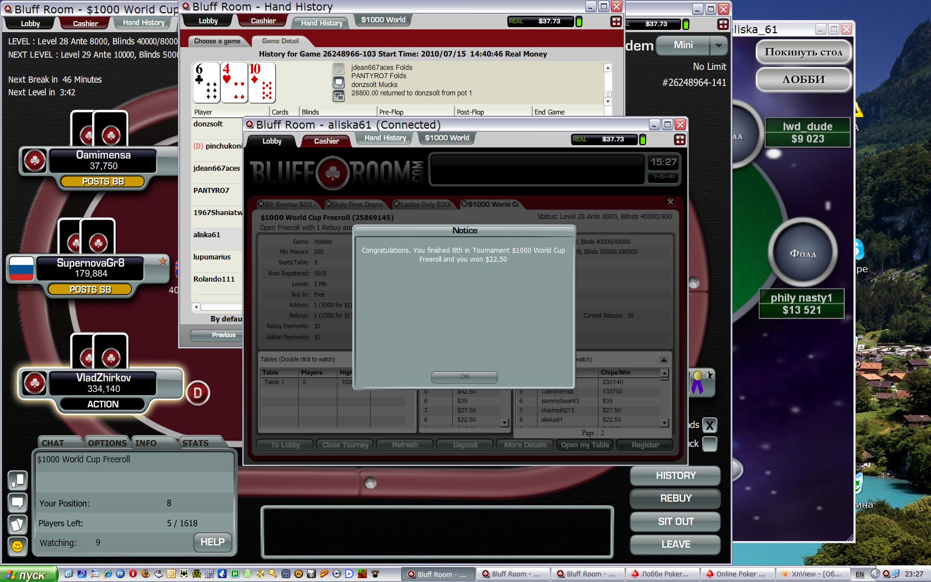Click the playing cards icon beside chat
Image resolution: width=931 pixels, height=582 pixels.
pyautogui.click(x=17, y=524)
